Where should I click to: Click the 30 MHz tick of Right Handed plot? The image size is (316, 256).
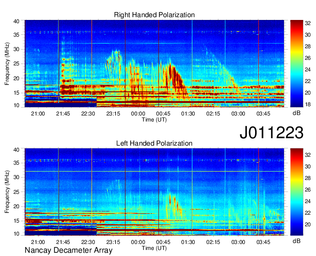(x=17, y=49)
